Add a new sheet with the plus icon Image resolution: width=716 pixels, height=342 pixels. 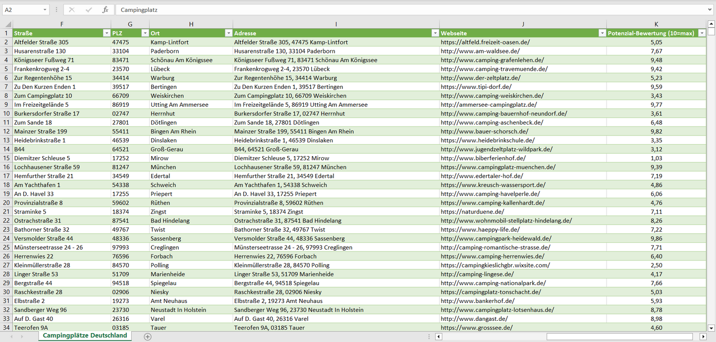[147, 337]
